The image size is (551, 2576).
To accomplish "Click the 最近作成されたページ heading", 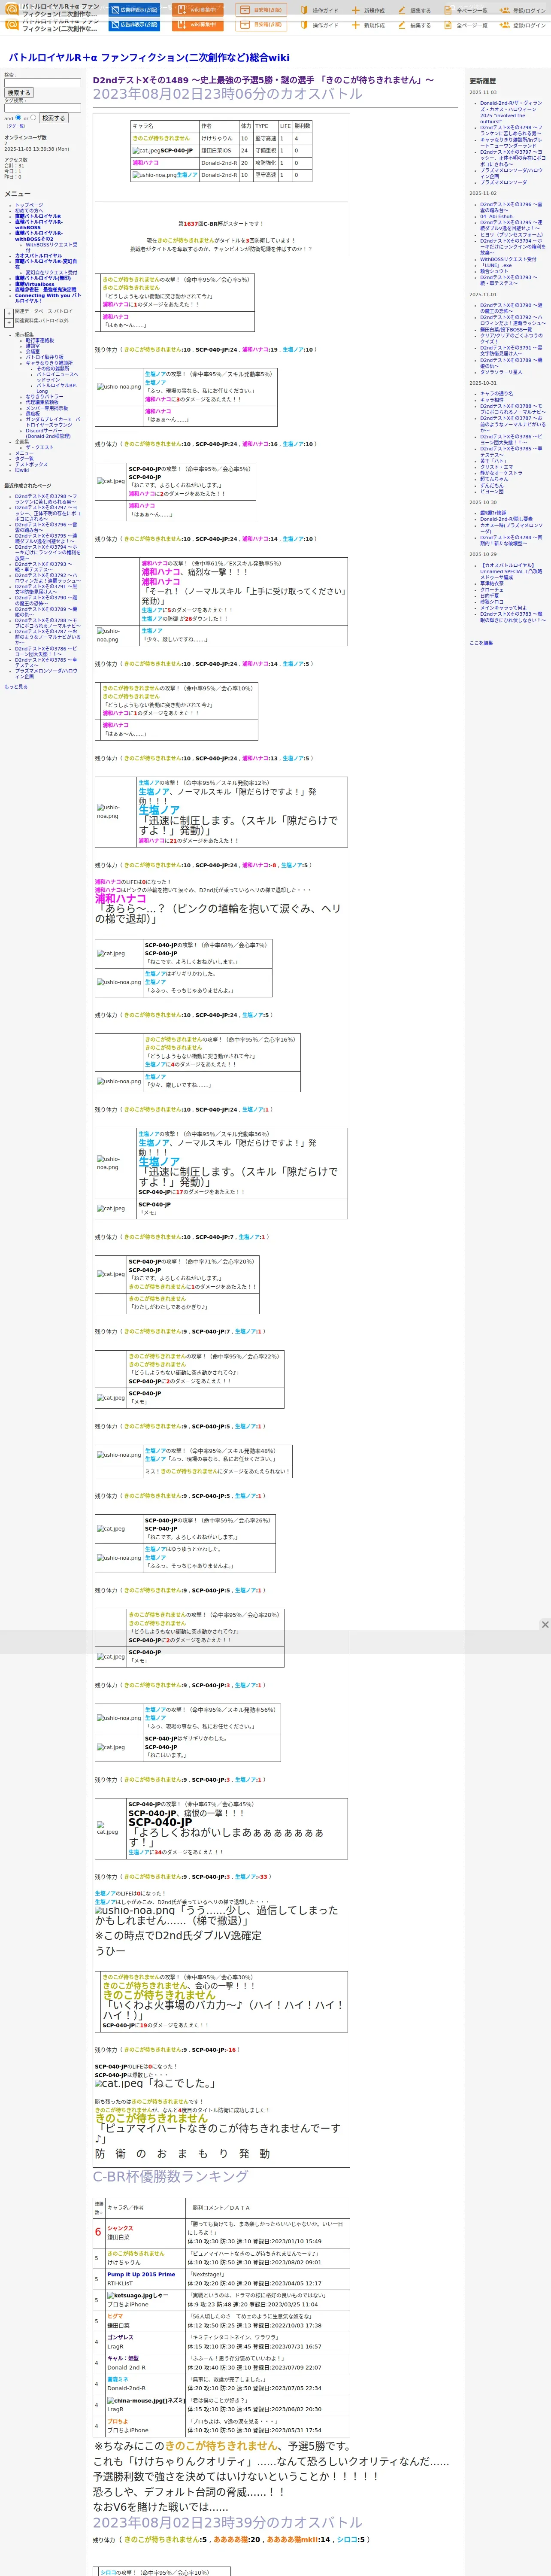I will click(28, 486).
